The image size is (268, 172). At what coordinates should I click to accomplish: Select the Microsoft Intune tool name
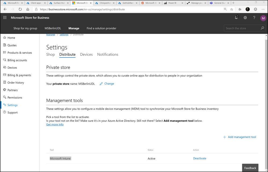click(x=60, y=159)
